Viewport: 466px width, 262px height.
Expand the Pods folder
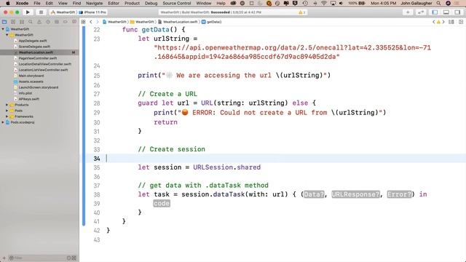coord(7,111)
